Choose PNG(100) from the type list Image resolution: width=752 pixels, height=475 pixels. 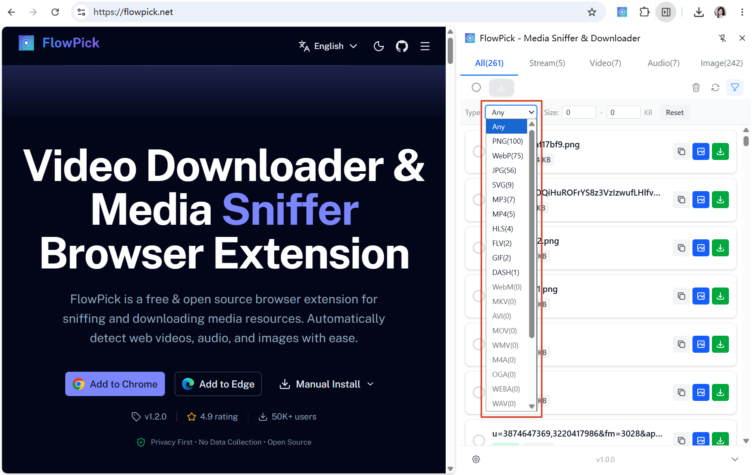pos(506,141)
